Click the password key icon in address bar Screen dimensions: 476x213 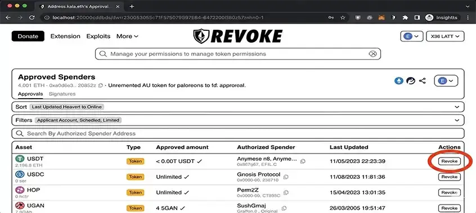pyautogui.click(x=331, y=17)
